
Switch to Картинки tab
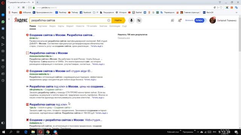pyautogui.click(x=43, y=26)
